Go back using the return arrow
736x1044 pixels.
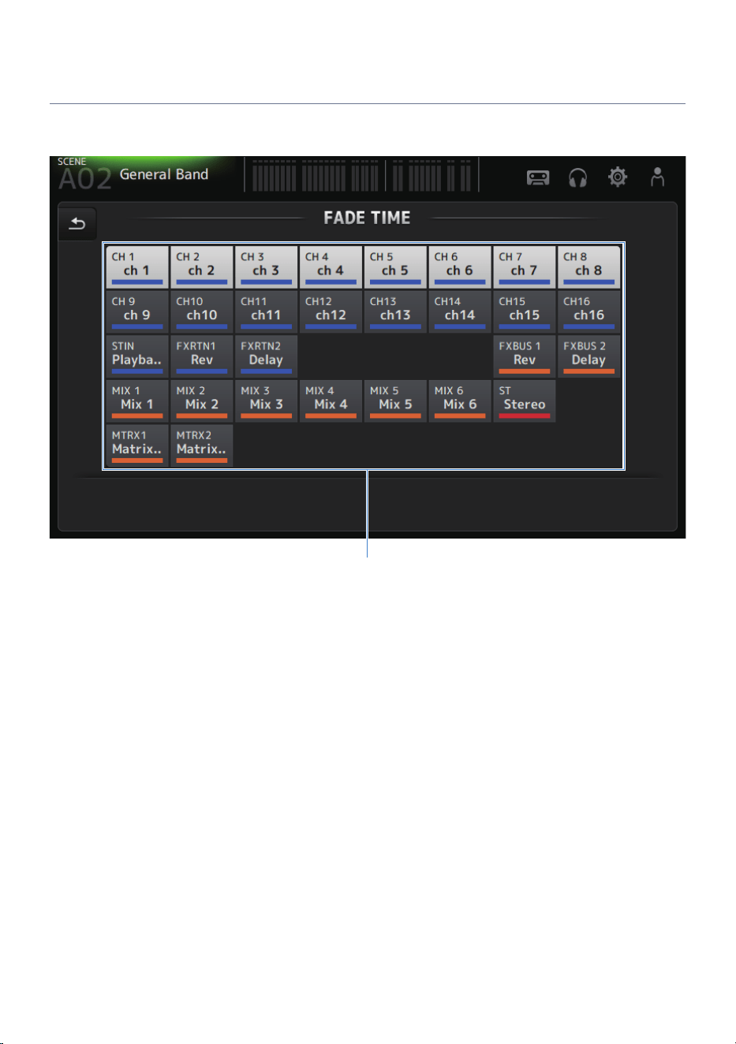(x=77, y=224)
